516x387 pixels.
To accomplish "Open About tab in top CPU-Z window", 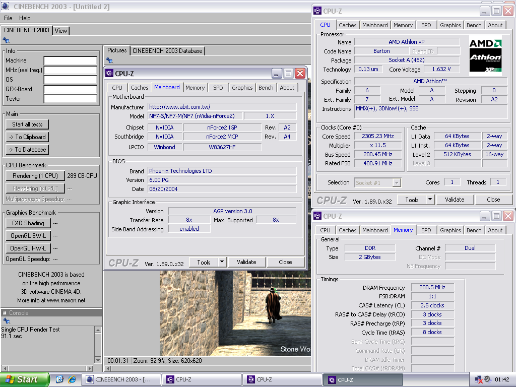I will pos(495,25).
